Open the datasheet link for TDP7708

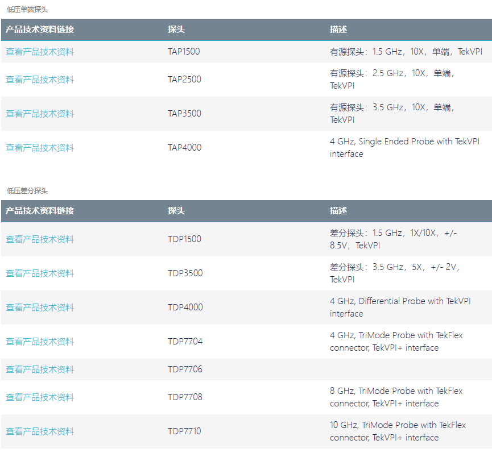(x=40, y=397)
